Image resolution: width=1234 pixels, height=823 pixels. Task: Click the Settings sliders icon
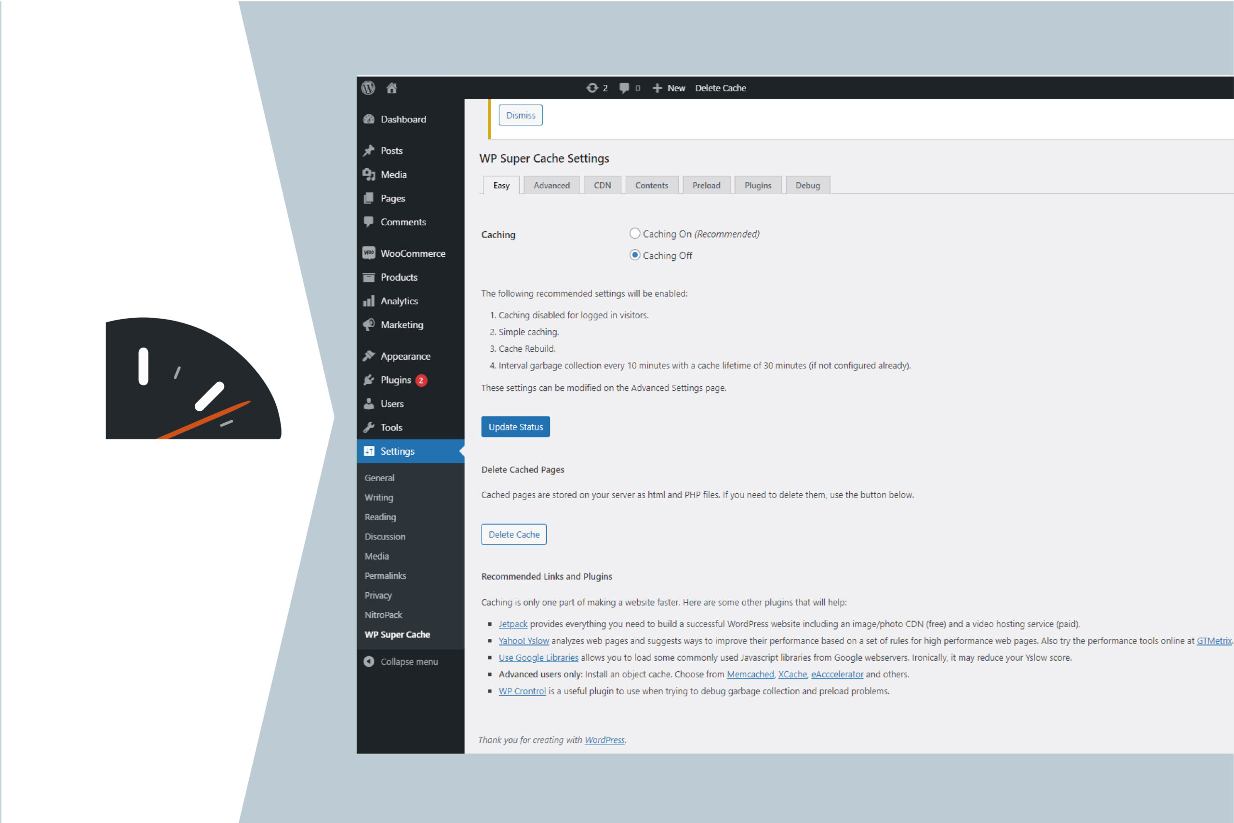pyautogui.click(x=369, y=451)
